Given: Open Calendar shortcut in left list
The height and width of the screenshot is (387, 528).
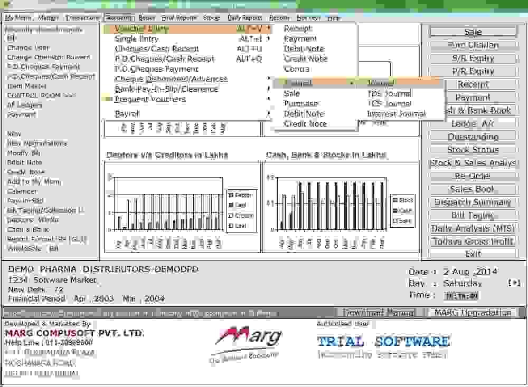Looking at the screenshot, I should click(22, 191).
